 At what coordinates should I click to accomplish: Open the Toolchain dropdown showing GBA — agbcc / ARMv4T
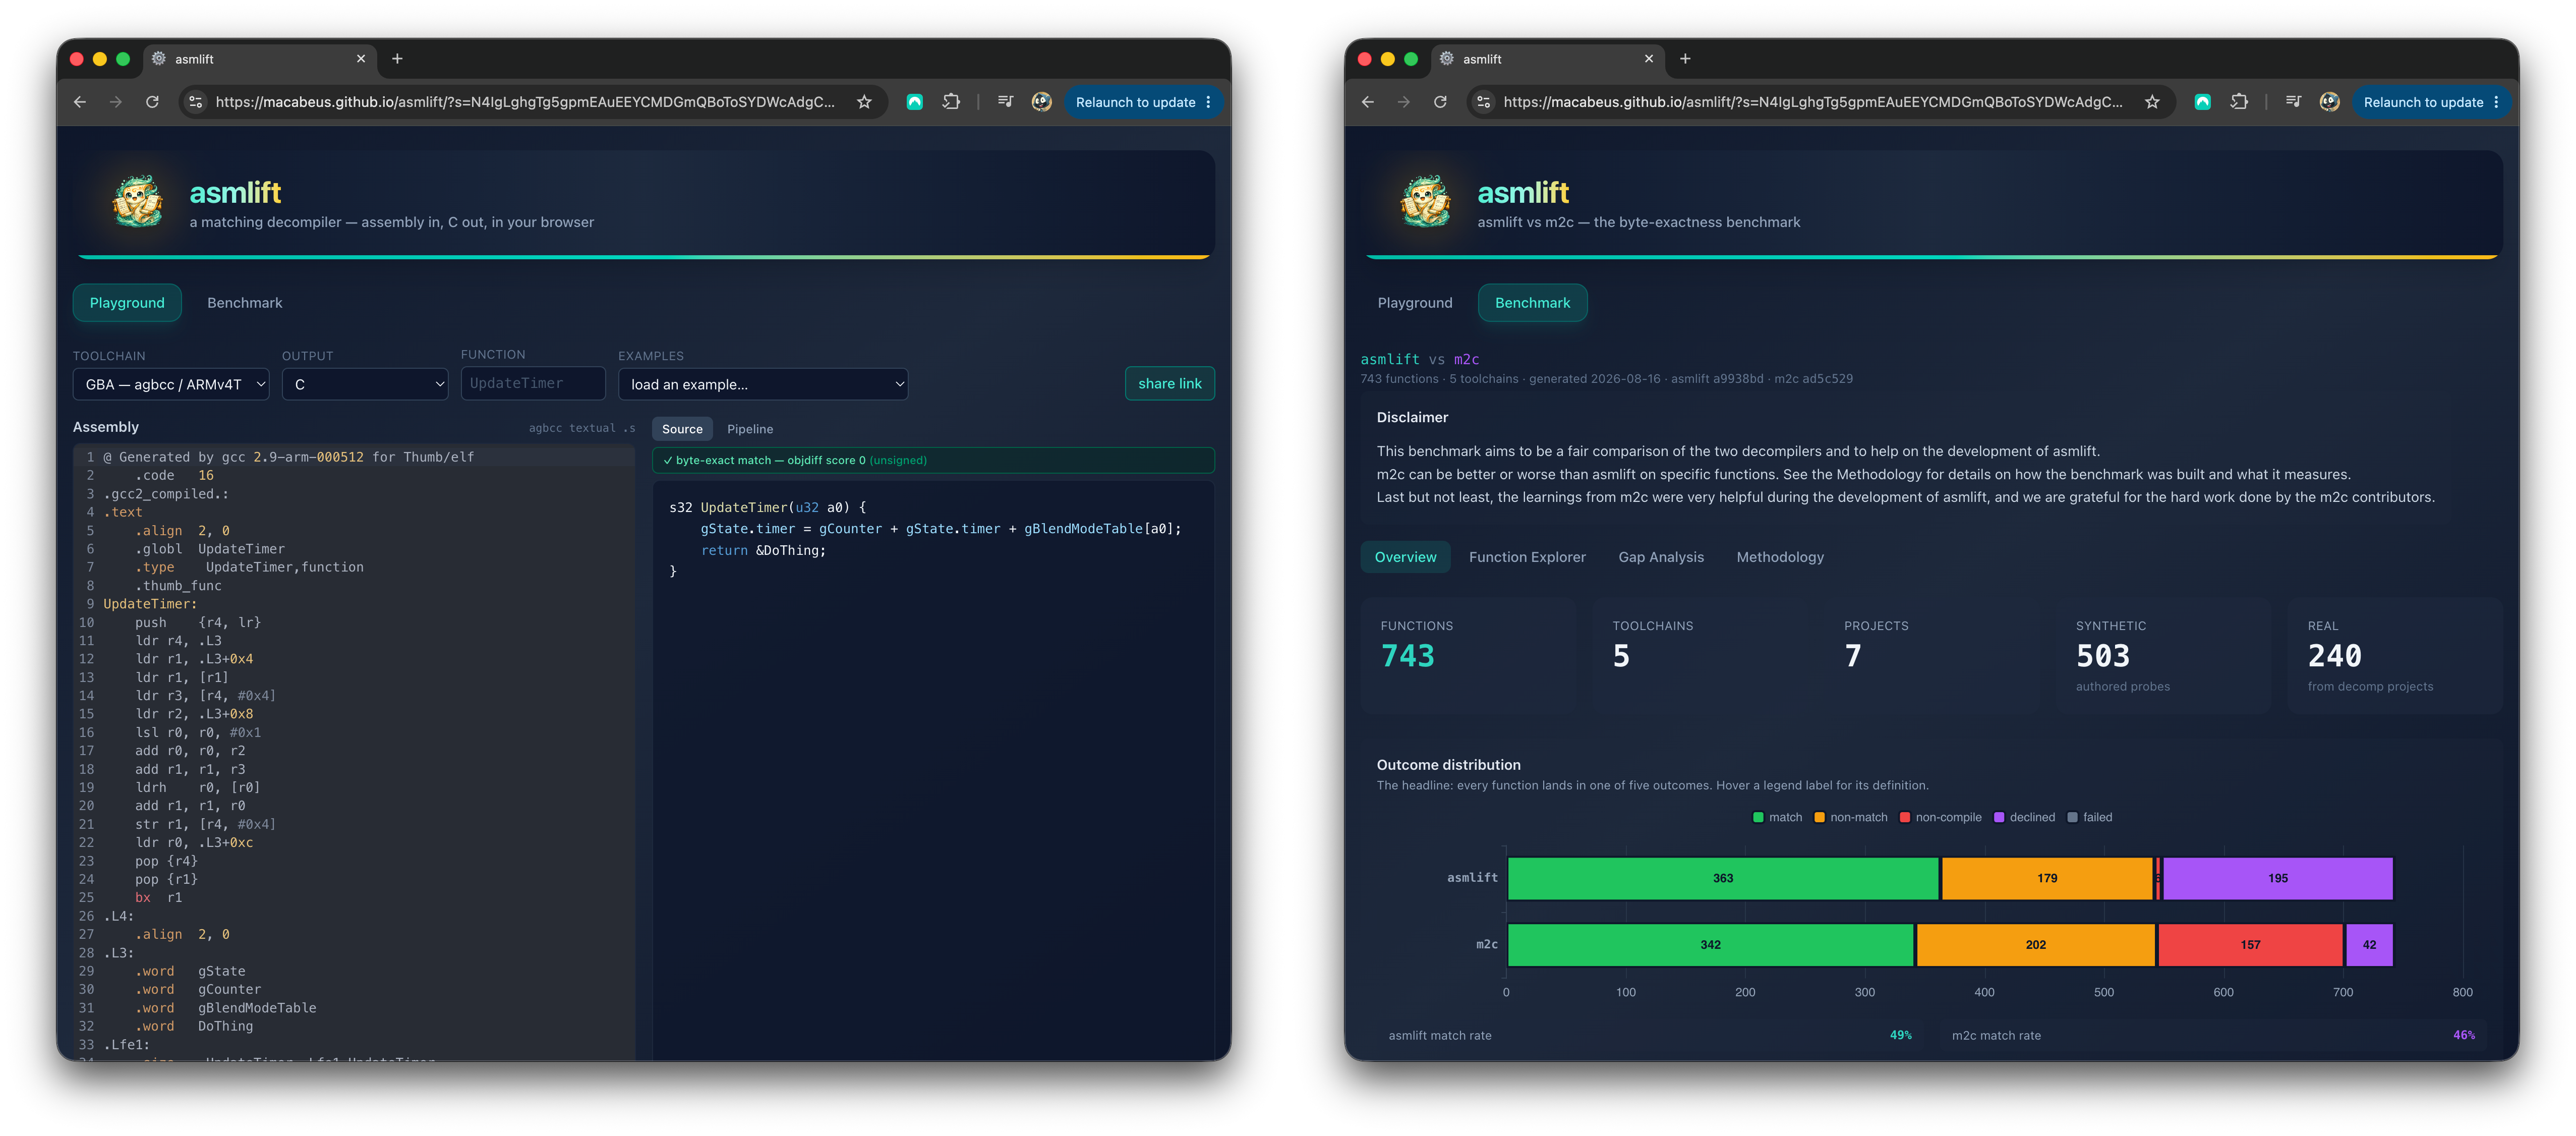click(x=171, y=384)
